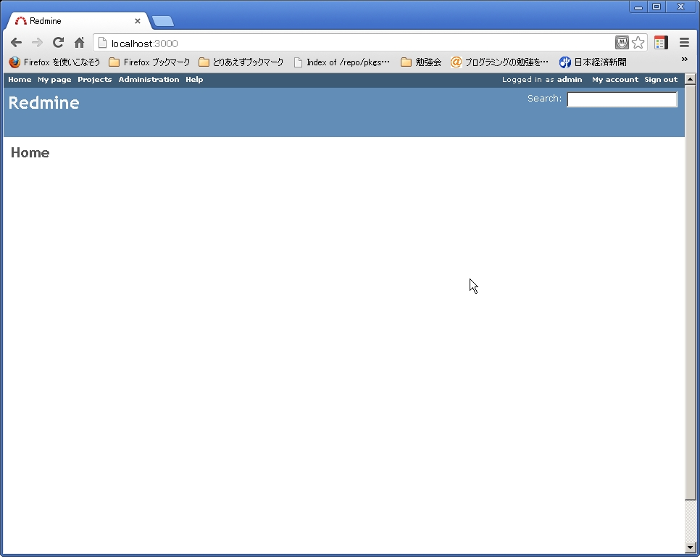This screenshot has height=557, width=700.
Task: Click the Redmine header title
Action: (43, 103)
